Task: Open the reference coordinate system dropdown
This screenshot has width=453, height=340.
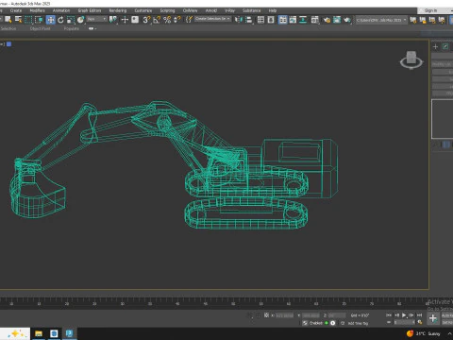Action: click(x=97, y=19)
